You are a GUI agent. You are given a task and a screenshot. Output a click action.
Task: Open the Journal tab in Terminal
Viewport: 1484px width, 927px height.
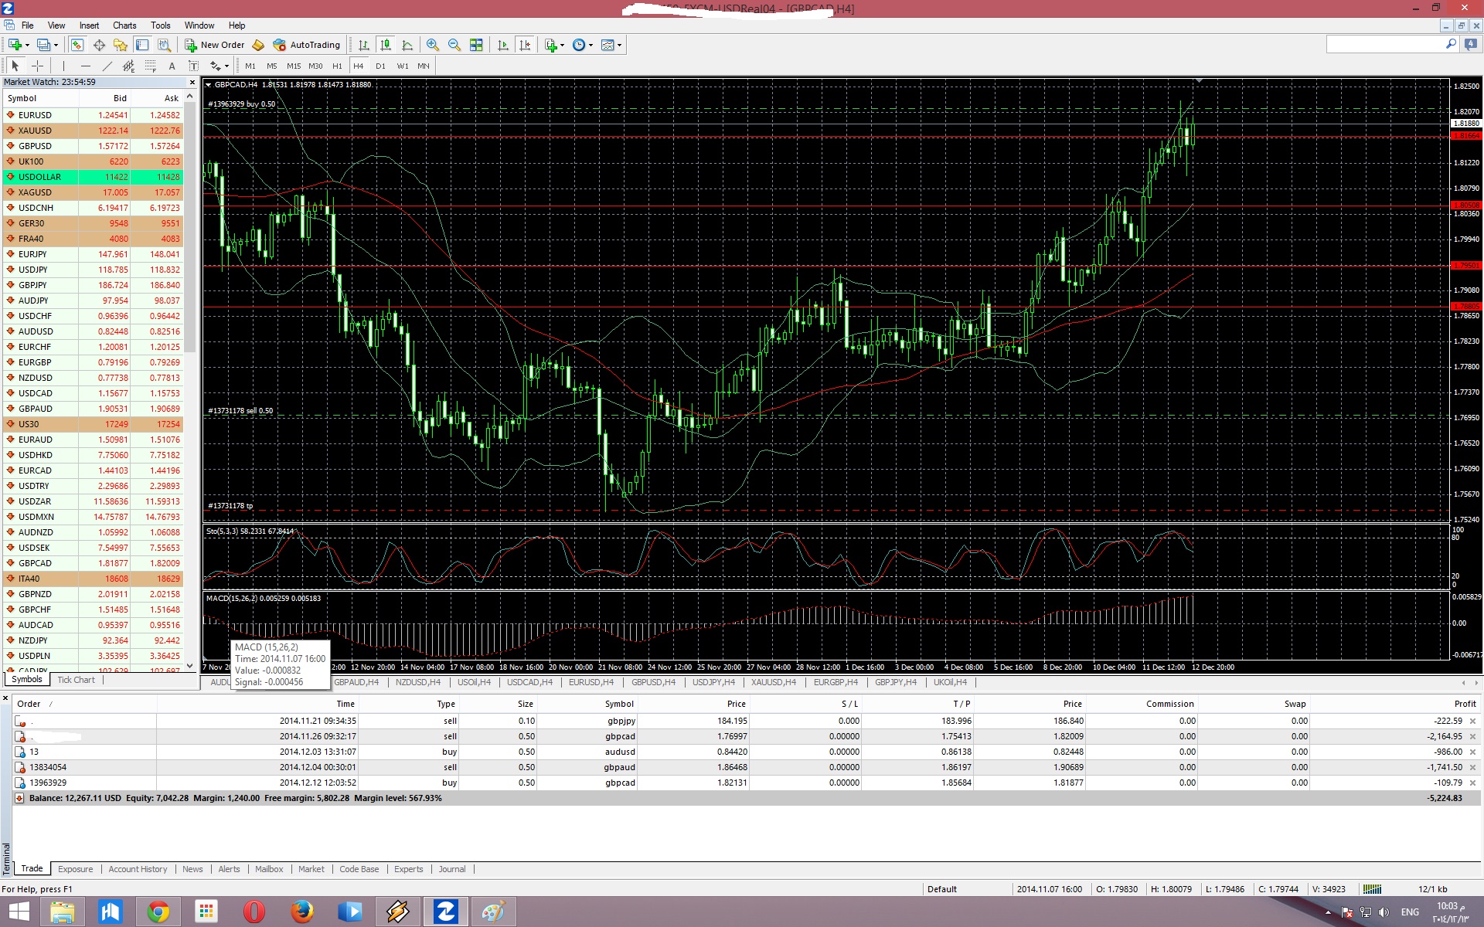click(452, 869)
